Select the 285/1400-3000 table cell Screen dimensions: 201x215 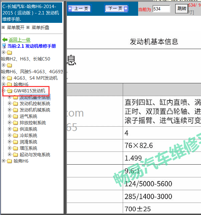[x=162, y=196]
